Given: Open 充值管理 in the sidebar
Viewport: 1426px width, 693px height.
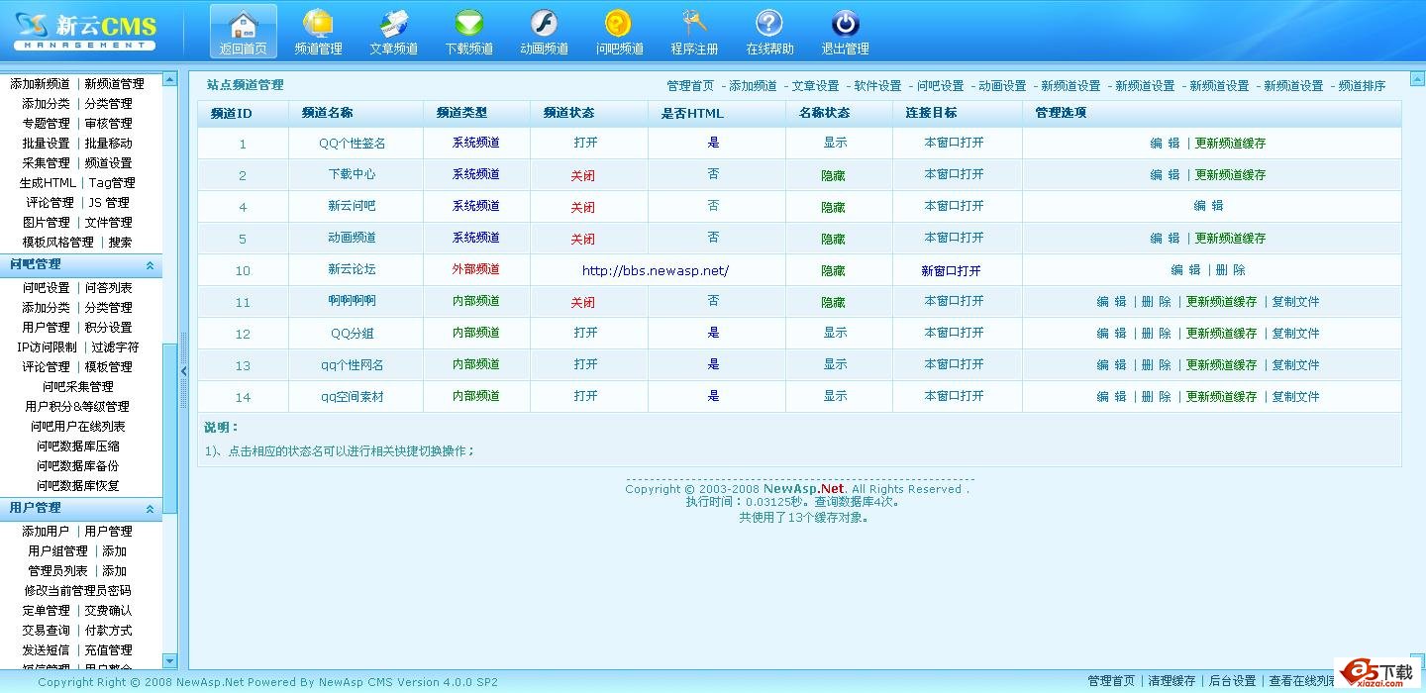Looking at the screenshot, I should [109, 650].
